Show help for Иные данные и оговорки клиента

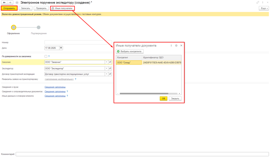tap(67, 96)
